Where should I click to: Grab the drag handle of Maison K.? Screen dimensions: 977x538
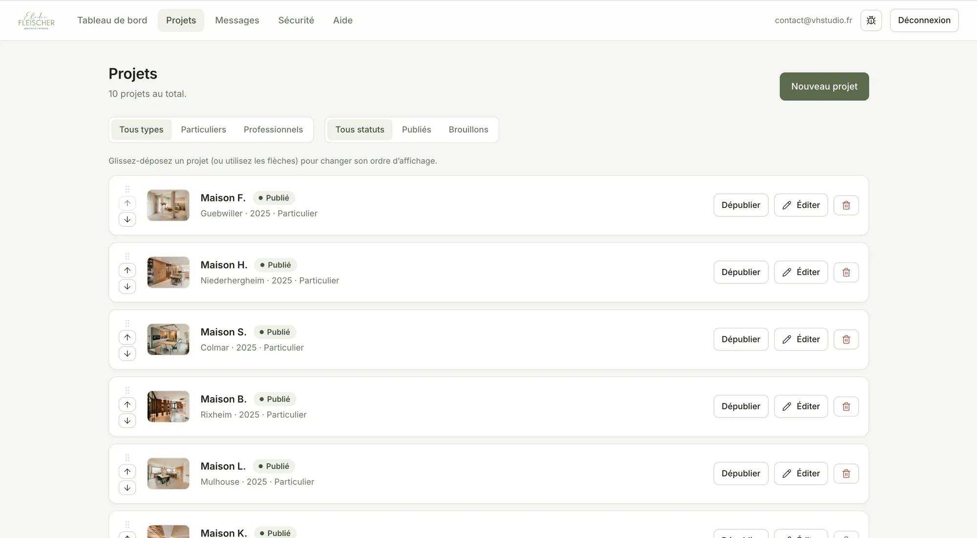tap(127, 524)
